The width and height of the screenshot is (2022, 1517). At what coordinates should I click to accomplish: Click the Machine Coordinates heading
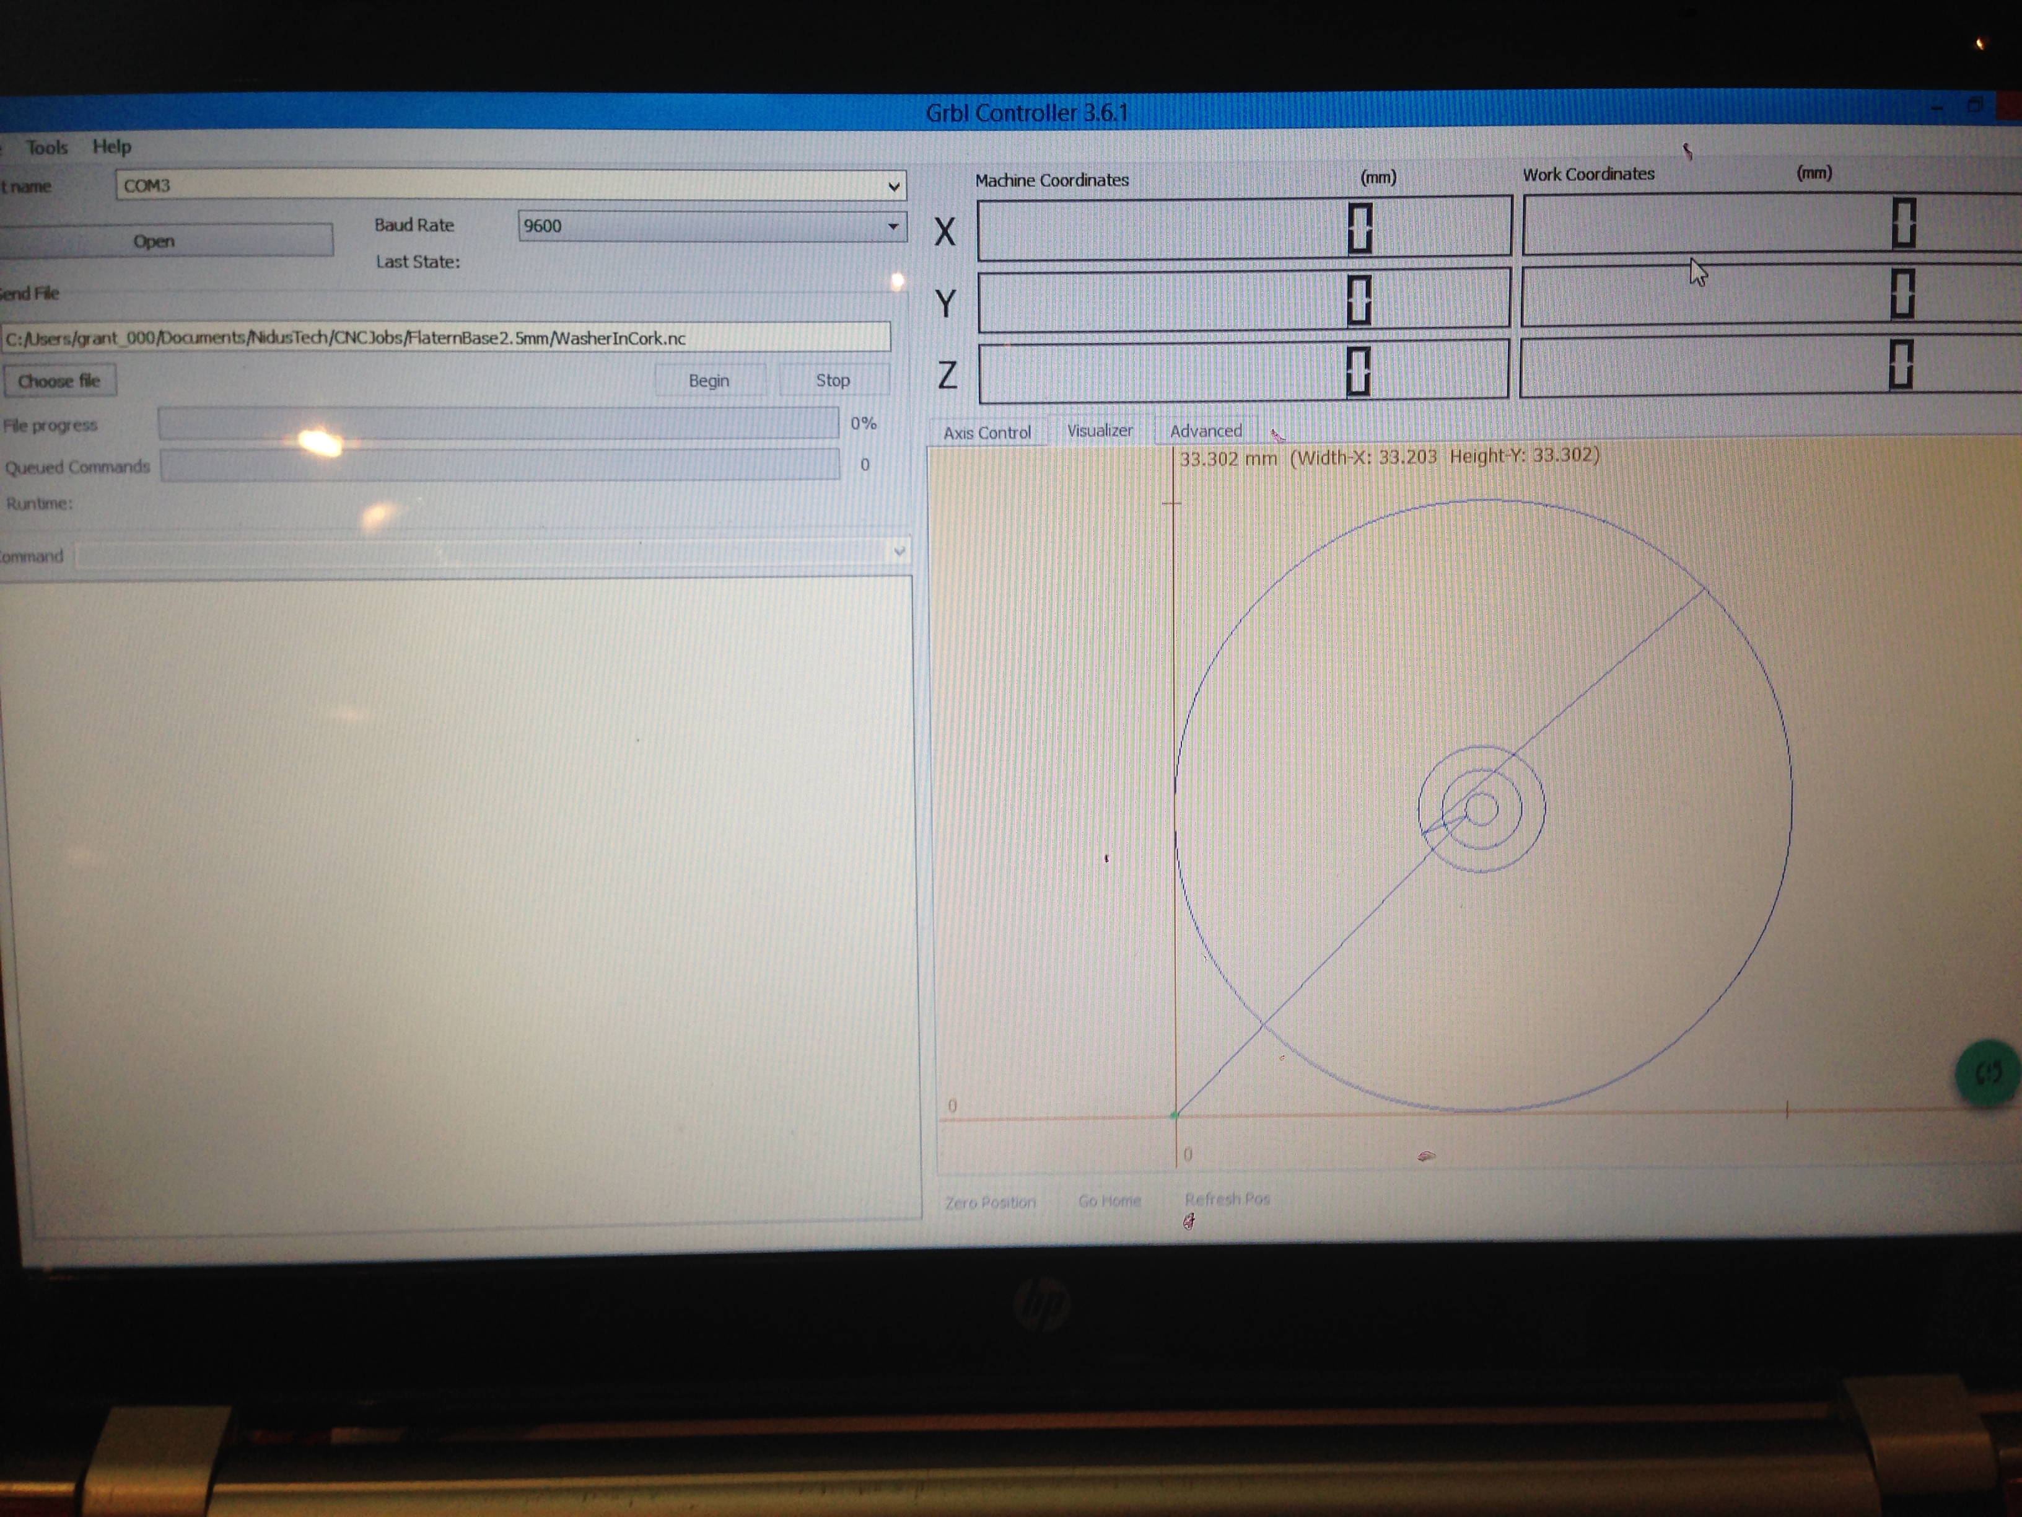coord(1052,180)
